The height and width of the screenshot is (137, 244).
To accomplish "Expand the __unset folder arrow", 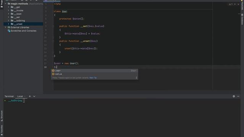I will click(x=8, y=24).
